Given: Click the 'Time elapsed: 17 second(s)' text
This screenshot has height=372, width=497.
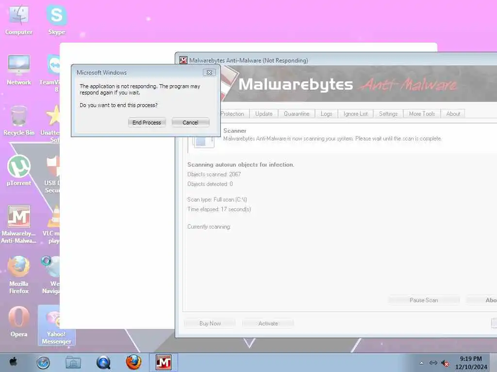Looking at the screenshot, I should pos(219,209).
